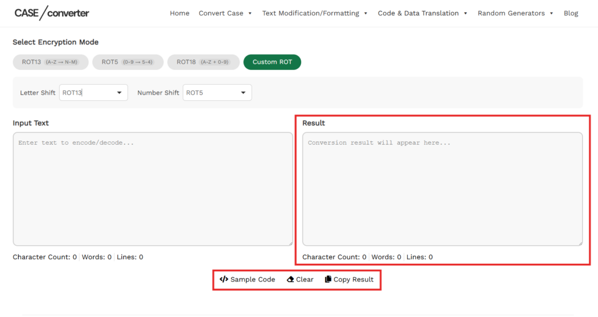Click result Character Count: 0 text
The width and height of the screenshot is (598, 317).
pos(335,257)
